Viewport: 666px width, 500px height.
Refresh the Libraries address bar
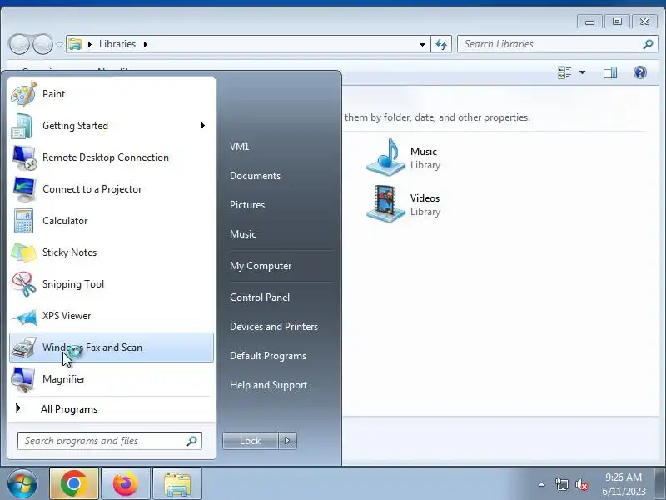[x=441, y=44]
